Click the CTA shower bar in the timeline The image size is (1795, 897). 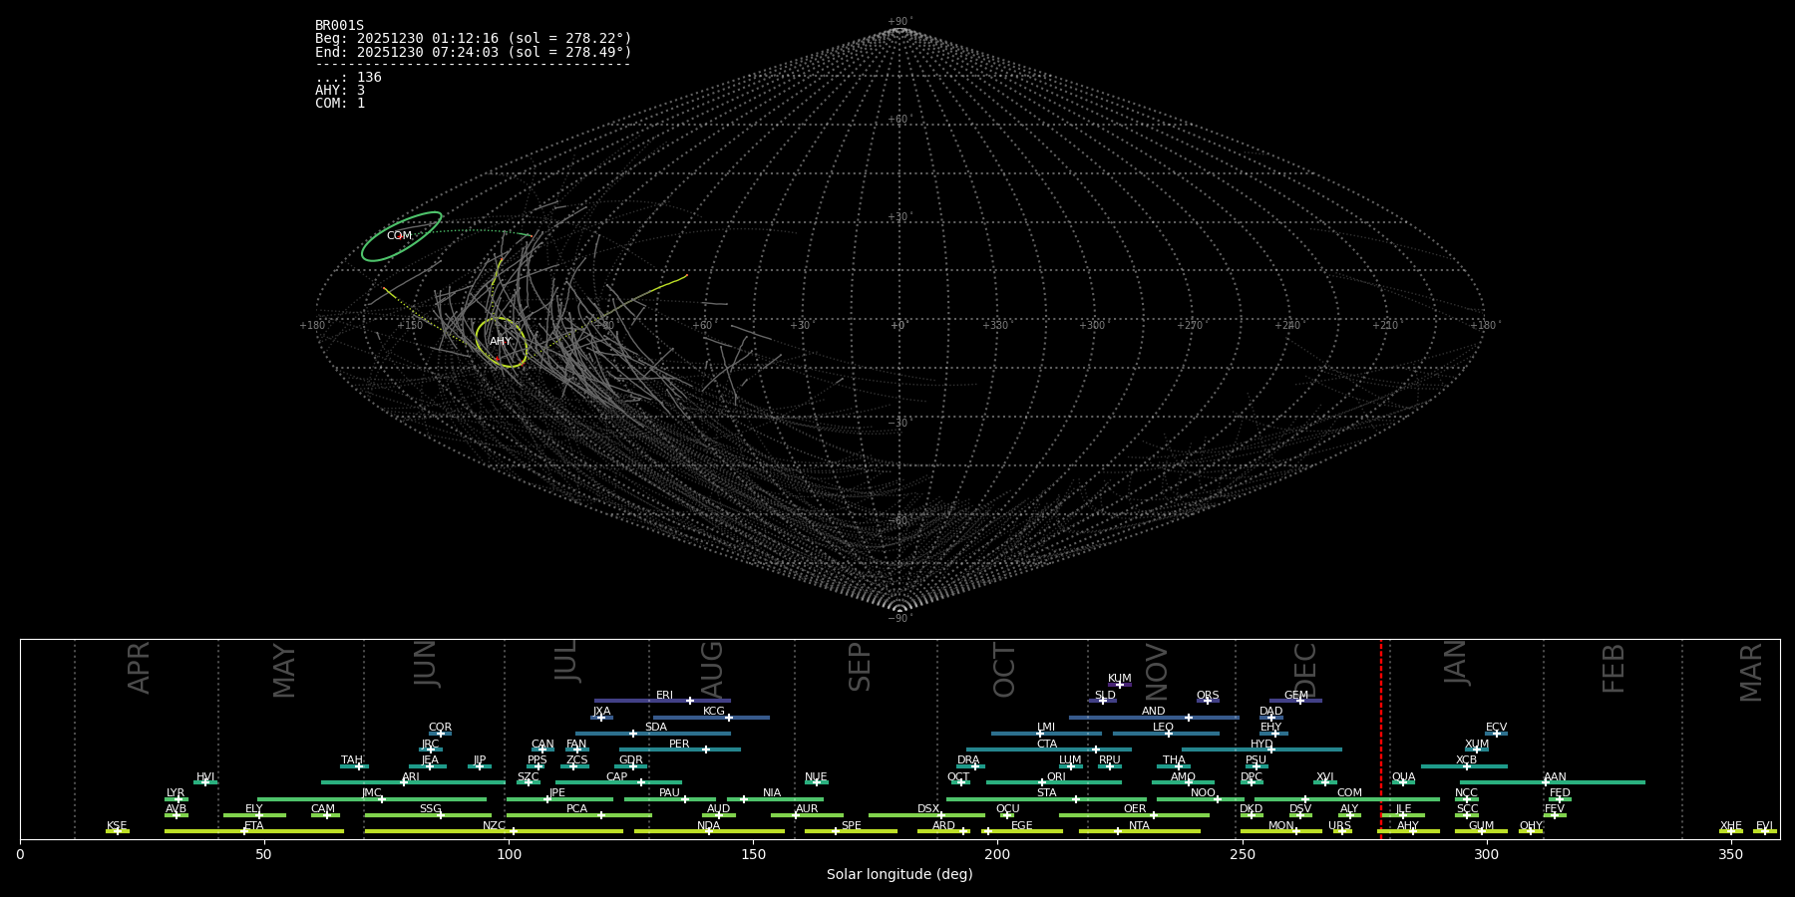point(1049,749)
